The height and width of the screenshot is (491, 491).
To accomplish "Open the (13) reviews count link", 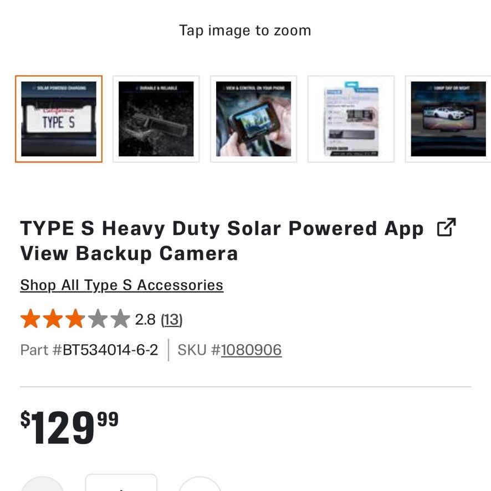I will (172, 320).
